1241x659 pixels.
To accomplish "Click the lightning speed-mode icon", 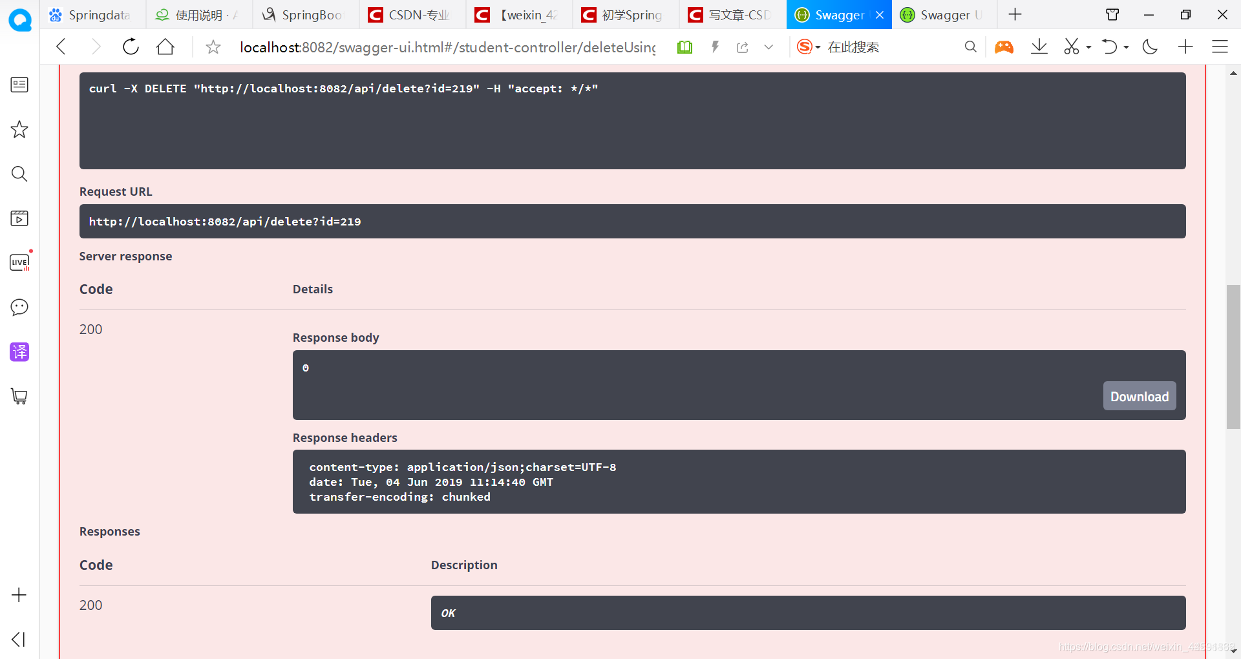I will 715,47.
